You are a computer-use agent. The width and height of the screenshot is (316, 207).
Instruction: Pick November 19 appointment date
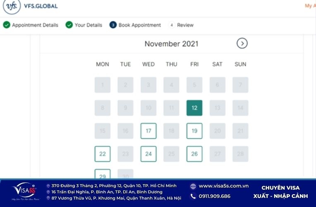(x=194, y=131)
